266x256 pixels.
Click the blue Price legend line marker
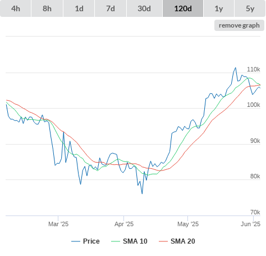pos(76,241)
